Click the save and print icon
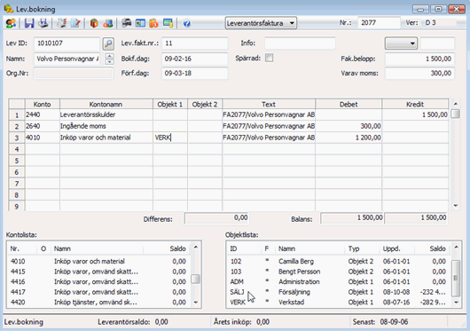Viewport: 470px width, 331px height. pos(43,23)
